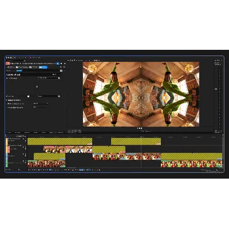Image resolution: width=229 pixels, height=229 pixels.
Task: Open the animation icon beside the center value field
Action: tap(59, 78)
